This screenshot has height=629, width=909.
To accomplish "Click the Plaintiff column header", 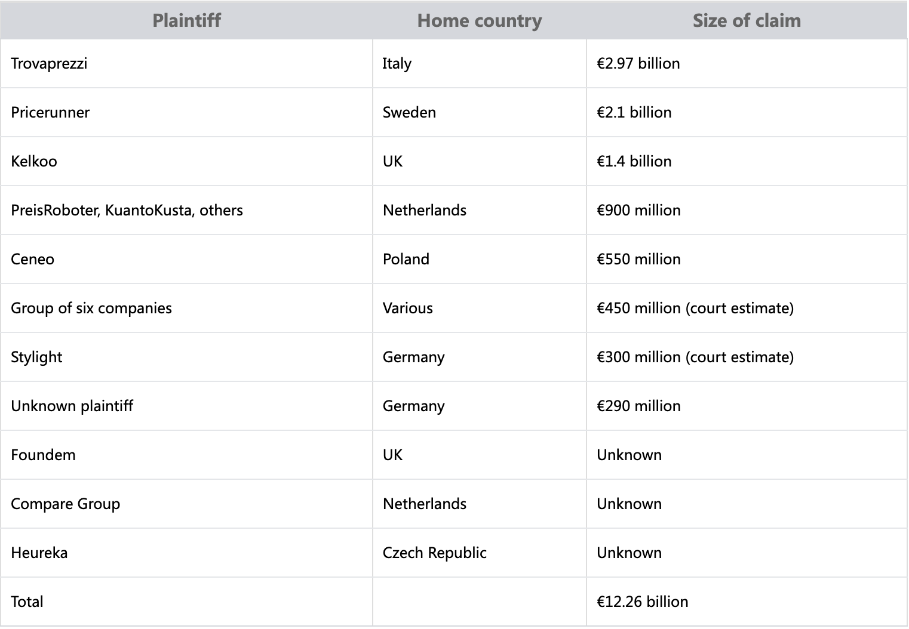I will (186, 20).
